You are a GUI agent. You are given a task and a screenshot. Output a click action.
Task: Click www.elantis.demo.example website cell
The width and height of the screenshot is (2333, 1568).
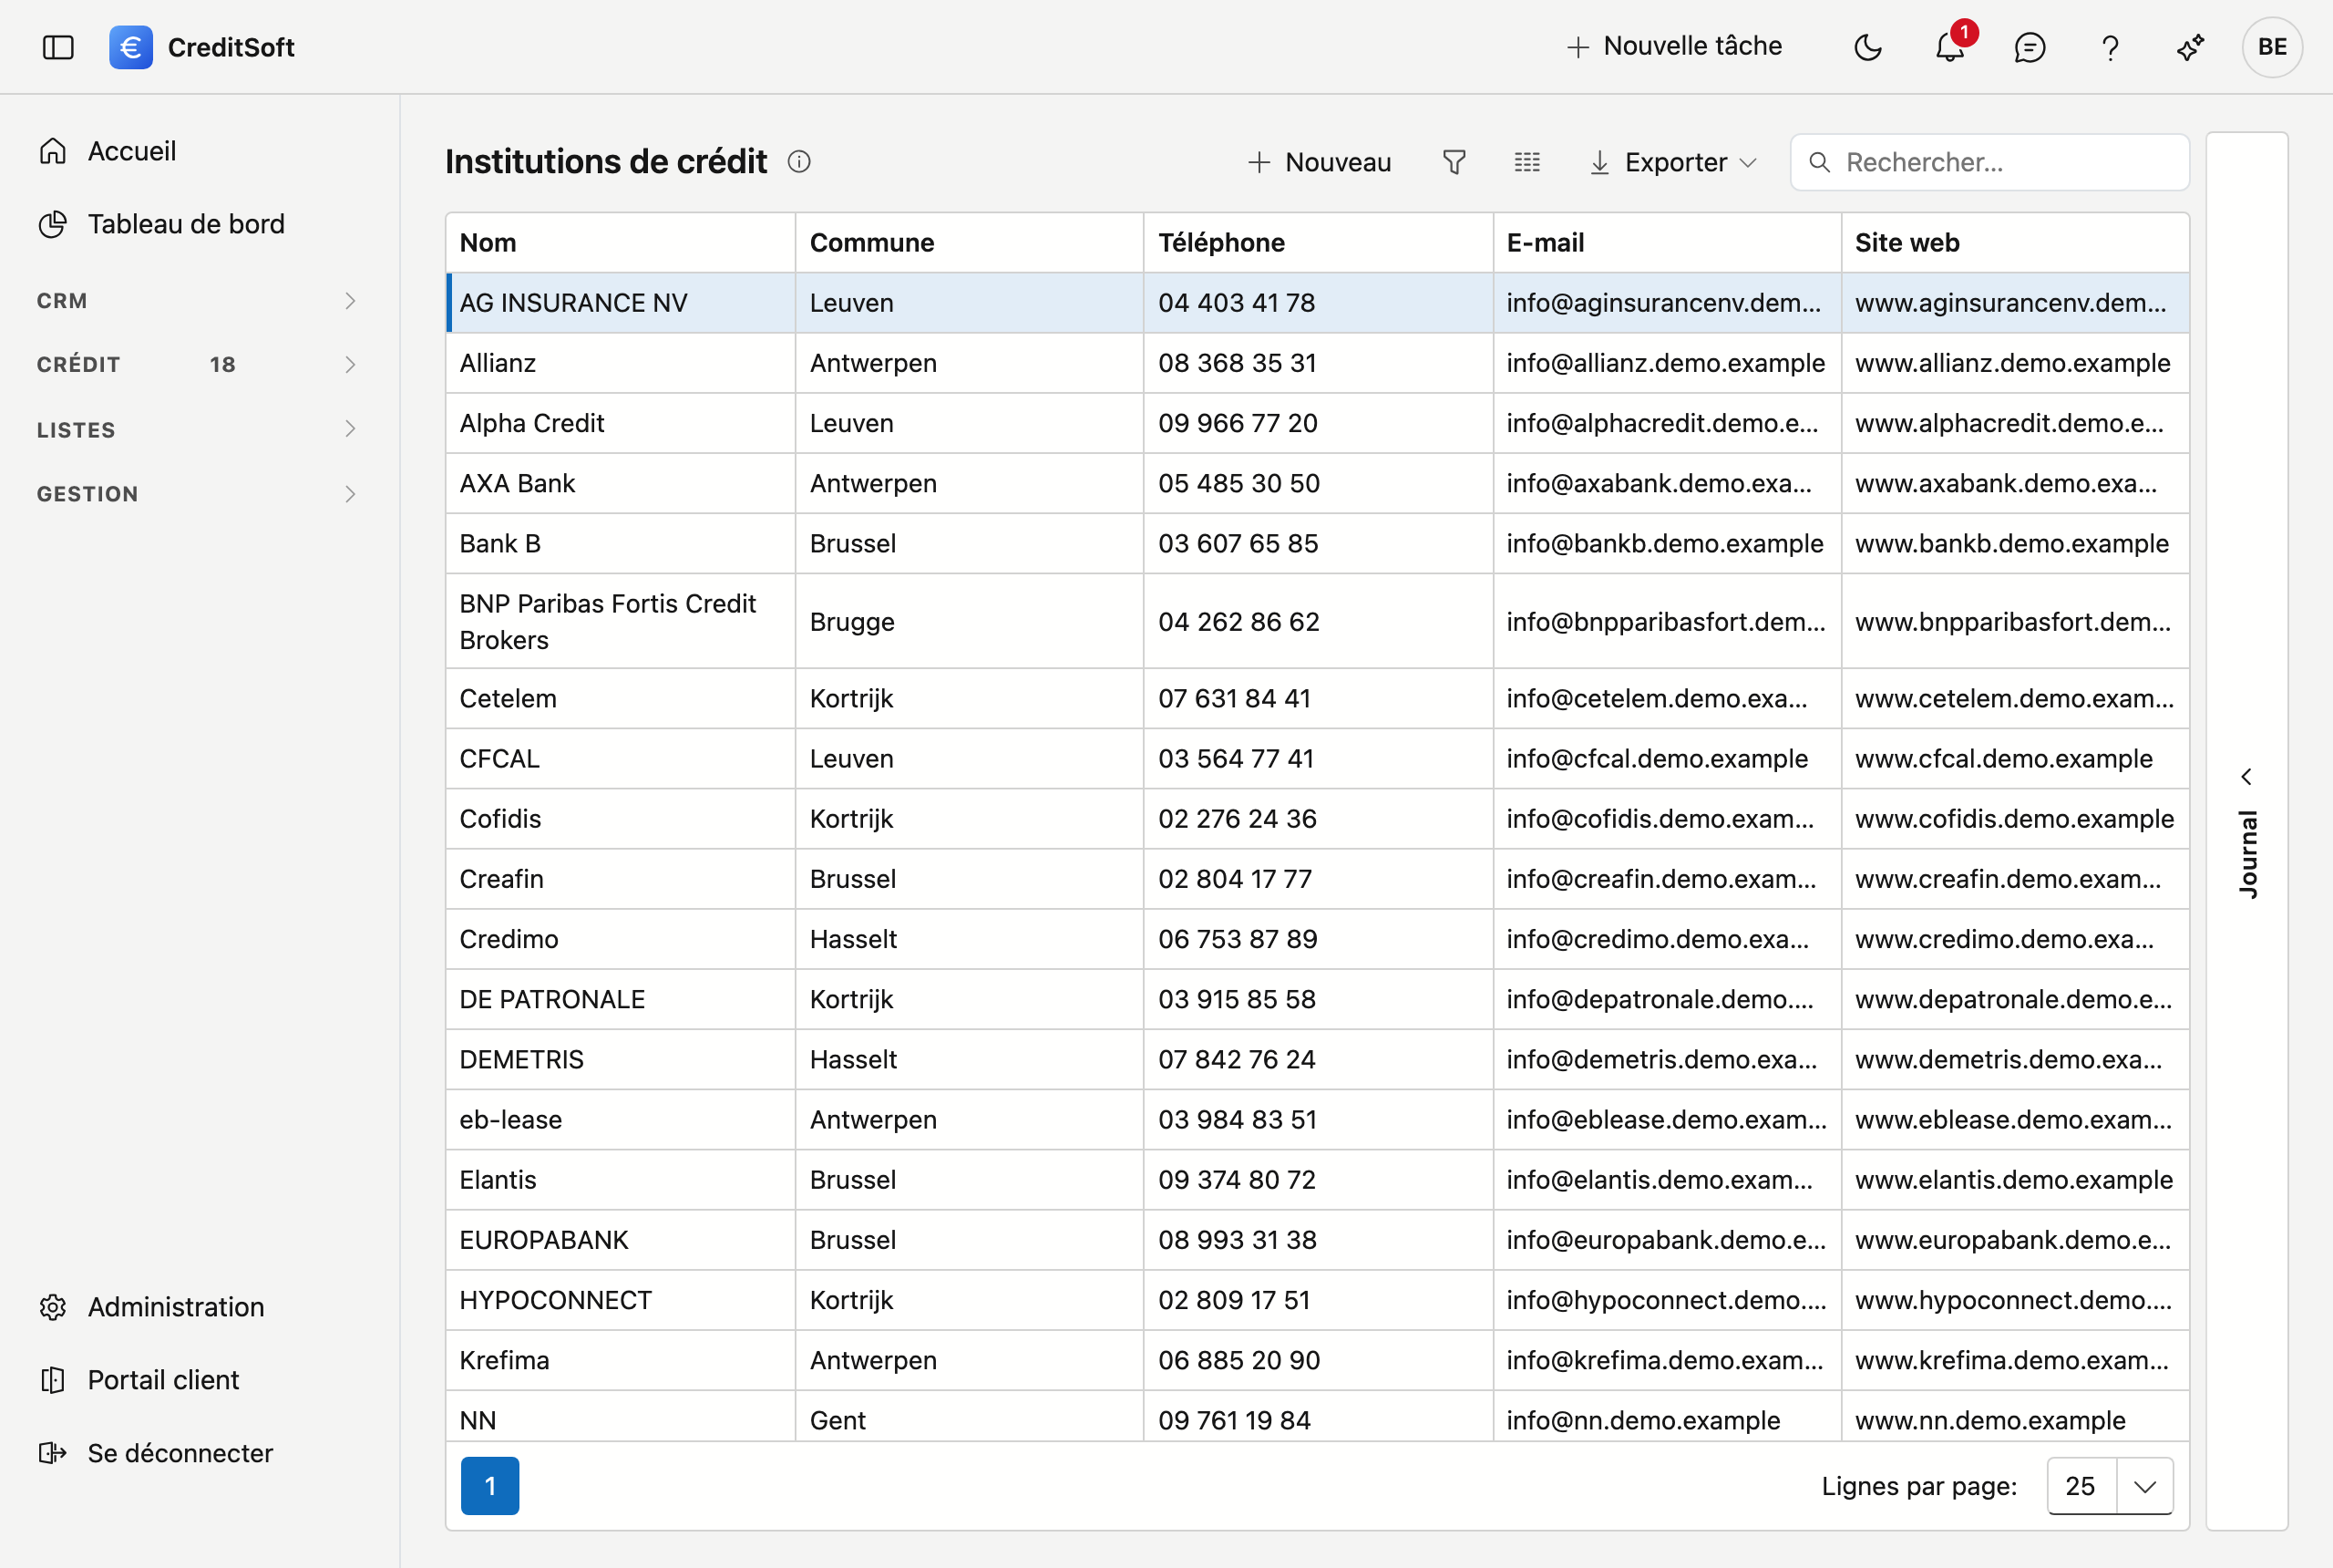pyautogui.click(x=2014, y=1179)
